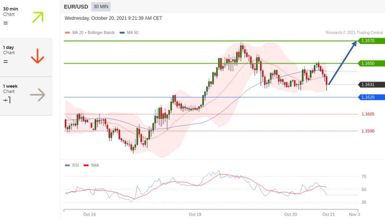Click the Oct 16 date axis label
This screenshot has height=220, width=385.
point(89,214)
